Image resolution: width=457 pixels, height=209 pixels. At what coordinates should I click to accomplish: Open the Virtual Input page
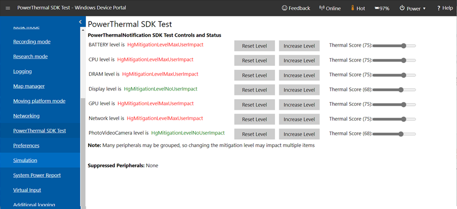click(27, 190)
